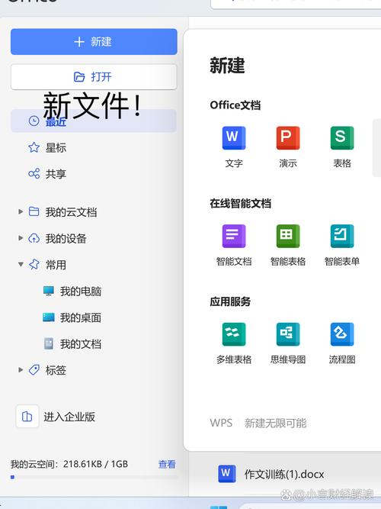Expand the 标签 tree arrow

coord(21,369)
